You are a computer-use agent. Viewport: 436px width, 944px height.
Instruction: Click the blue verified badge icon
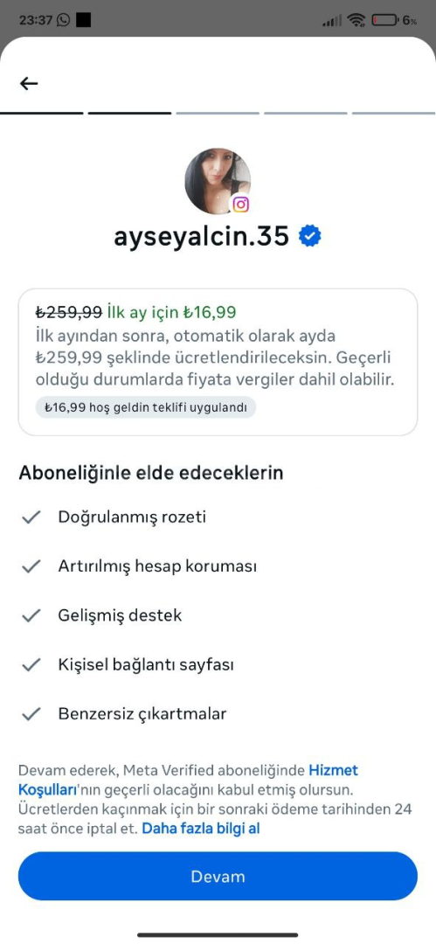click(x=310, y=237)
